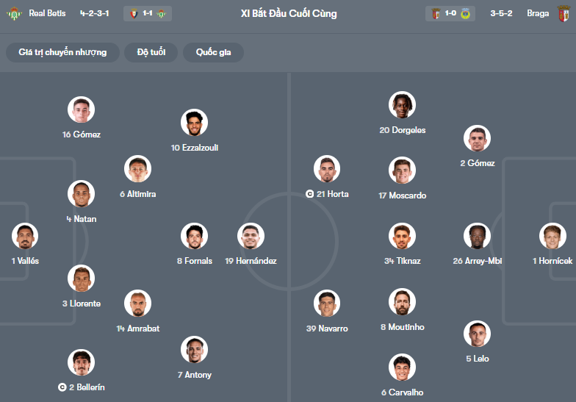Screen dimensions: 576x402
Task: Open Moutinho's player photo
Action: 403,302
